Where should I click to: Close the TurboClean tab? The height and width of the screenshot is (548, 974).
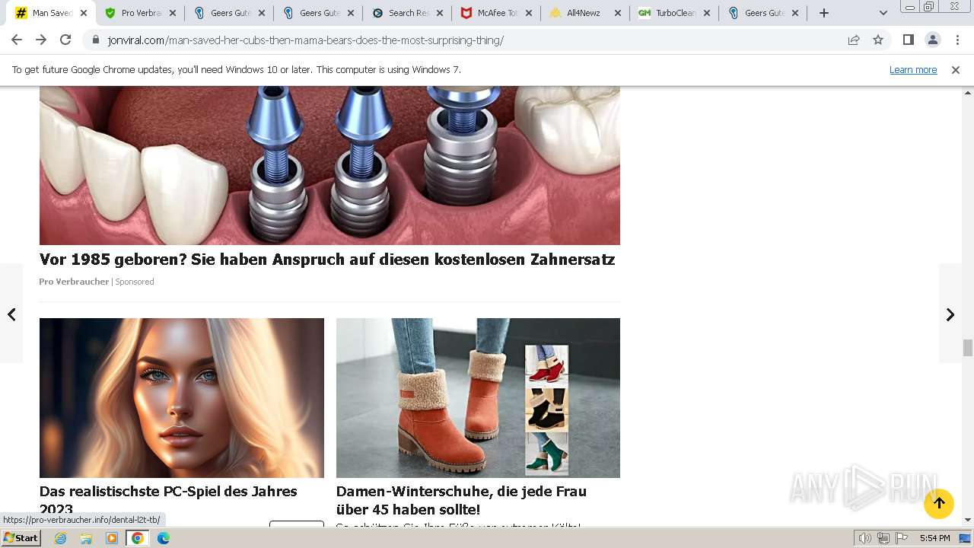click(x=707, y=13)
